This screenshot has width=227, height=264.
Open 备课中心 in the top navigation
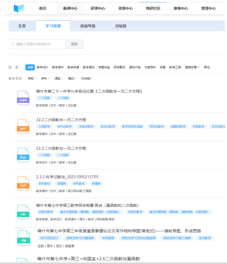pos(70,8)
